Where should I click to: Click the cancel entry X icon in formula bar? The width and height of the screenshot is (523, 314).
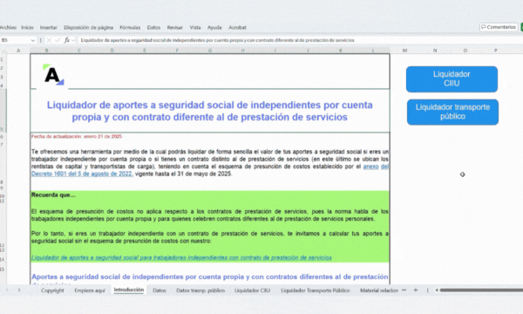(x=49, y=40)
